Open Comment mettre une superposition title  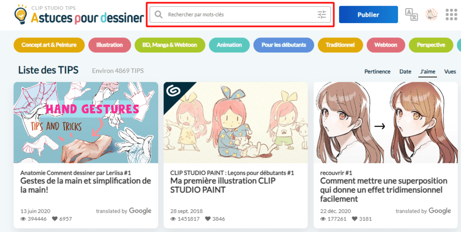(x=384, y=190)
